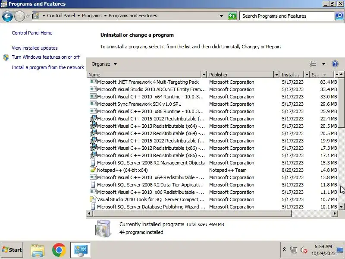Click icon of Visual C++ 2015-2022 19.9 MB entry
Screen dimensions: 345x259
tap(93, 141)
